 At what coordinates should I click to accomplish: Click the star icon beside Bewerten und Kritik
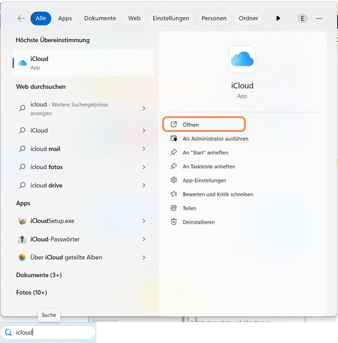click(174, 194)
